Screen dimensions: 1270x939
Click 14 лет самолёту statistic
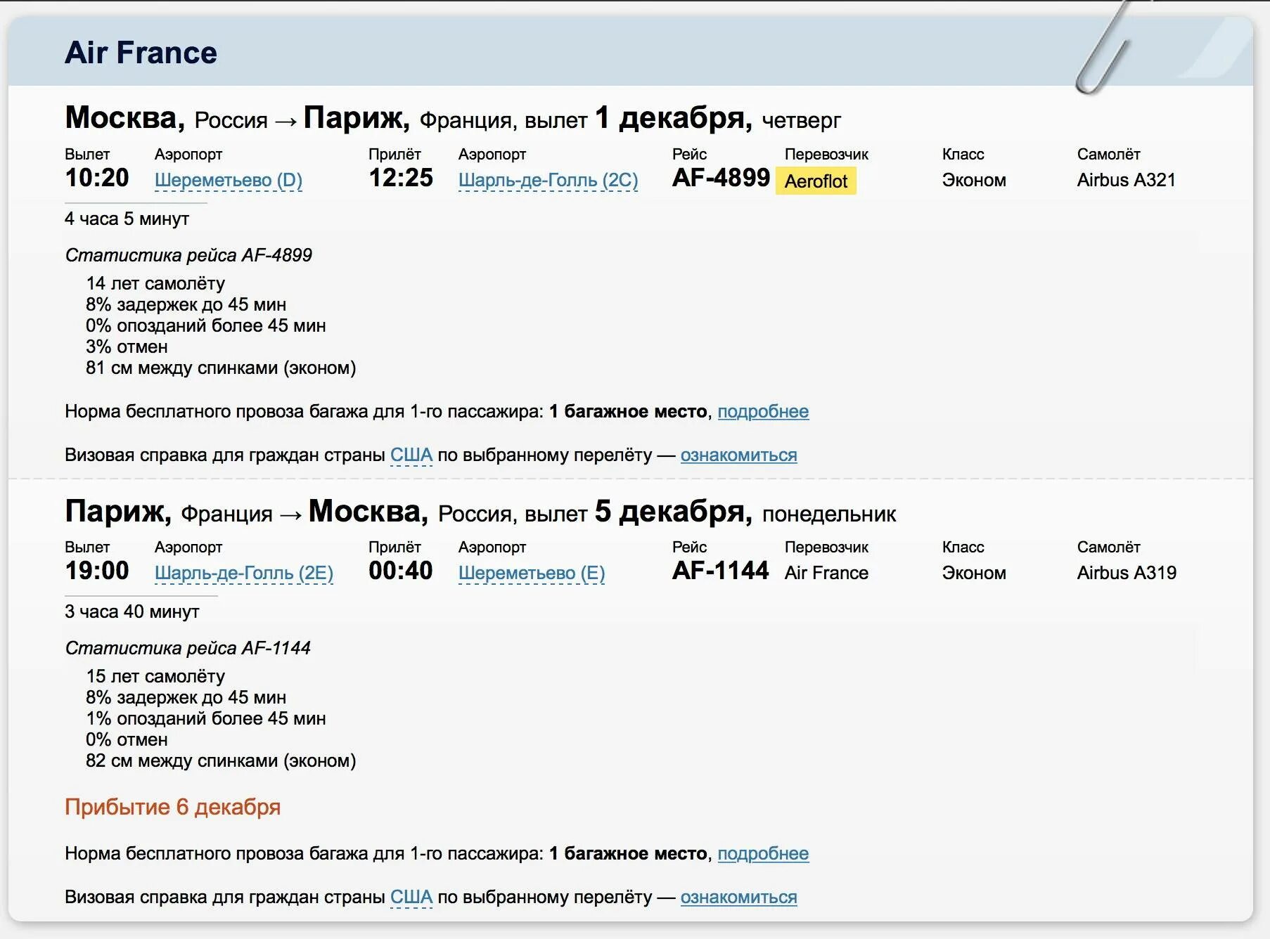155,284
